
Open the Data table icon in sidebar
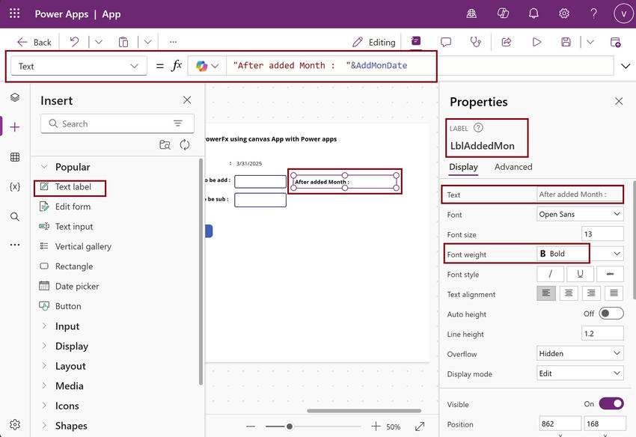15,157
